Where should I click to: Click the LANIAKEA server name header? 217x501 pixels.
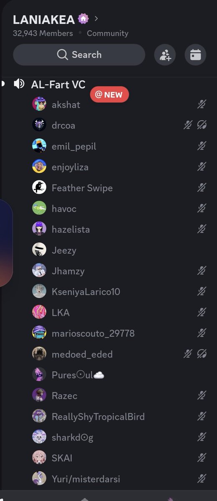click(44, 19)
